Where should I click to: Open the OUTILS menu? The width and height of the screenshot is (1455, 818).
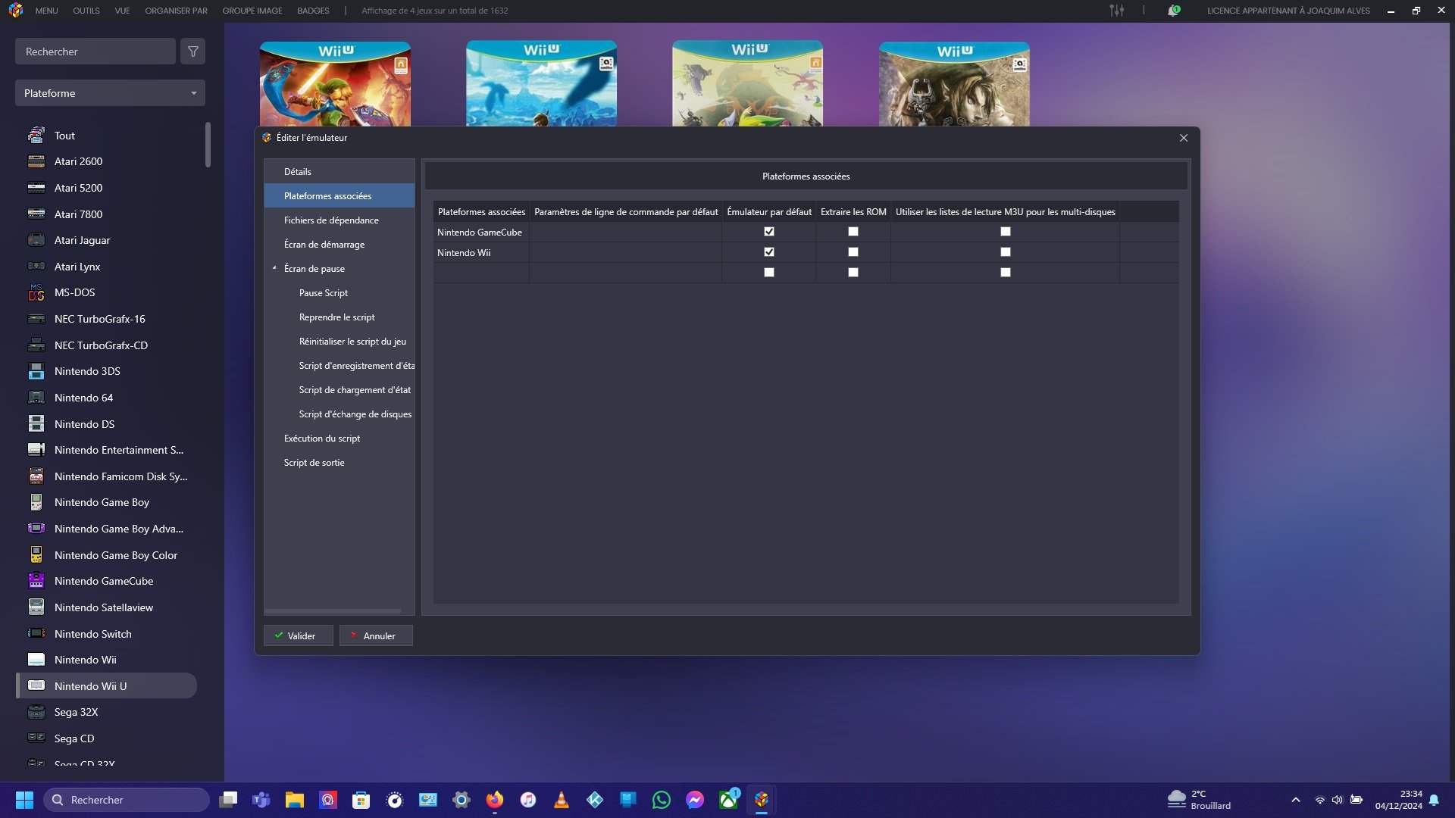point(86,11)
